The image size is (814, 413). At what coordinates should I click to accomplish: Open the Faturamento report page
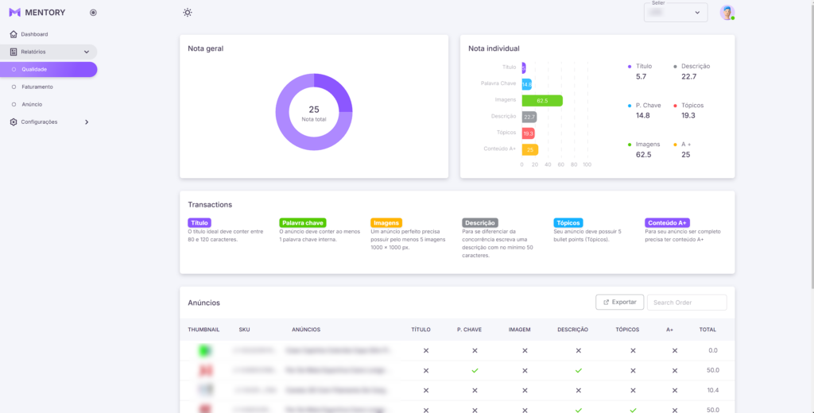(37, 87)
